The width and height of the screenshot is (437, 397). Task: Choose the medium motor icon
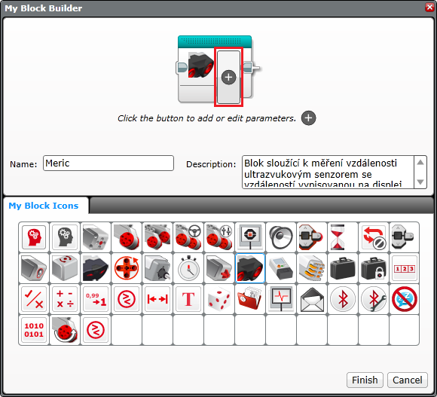pos(96,237)
